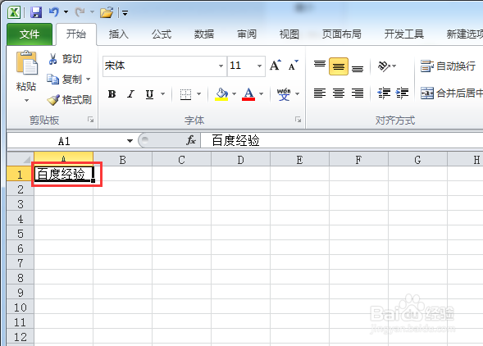This screenshot has height=346, width=483.
Task: Click the fx insert function icon
Action: 191,140
